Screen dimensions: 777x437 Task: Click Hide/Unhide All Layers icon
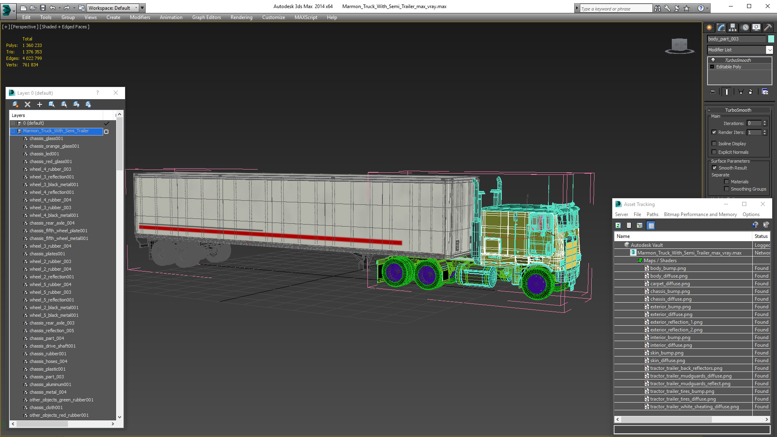tap(76, 104)
